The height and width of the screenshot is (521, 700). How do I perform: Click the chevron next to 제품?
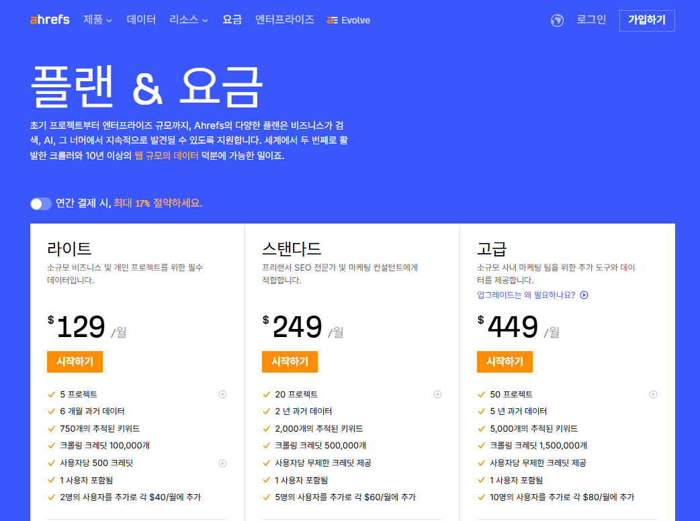click(x=108, y=21)
